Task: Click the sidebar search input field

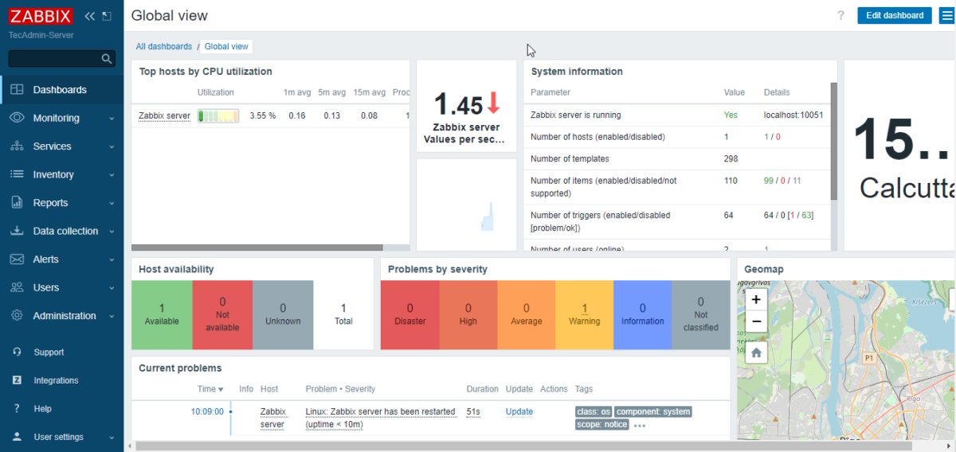Action: (54, 59)
